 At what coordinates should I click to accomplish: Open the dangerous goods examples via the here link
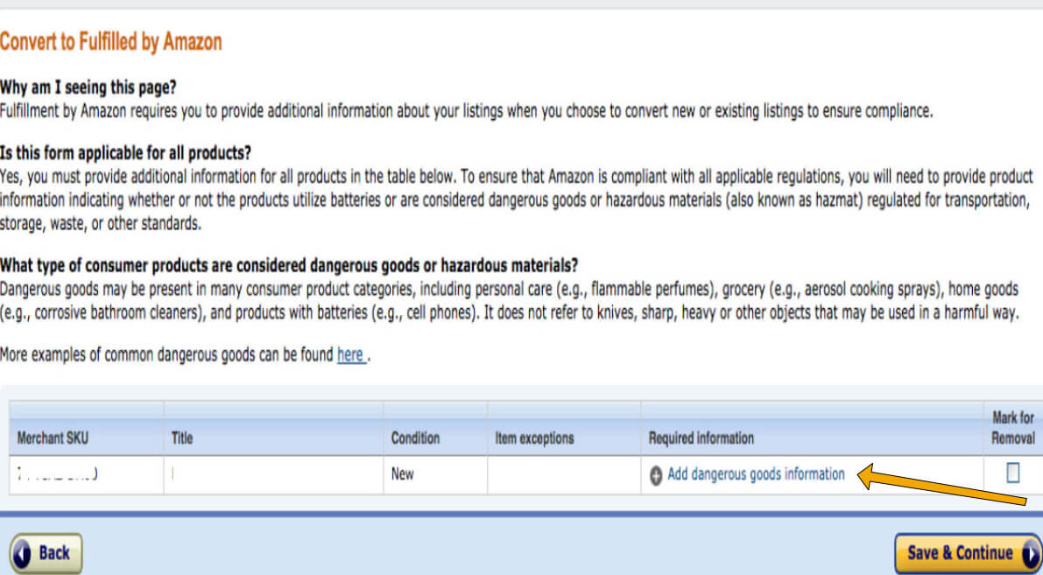click(350, 354)
